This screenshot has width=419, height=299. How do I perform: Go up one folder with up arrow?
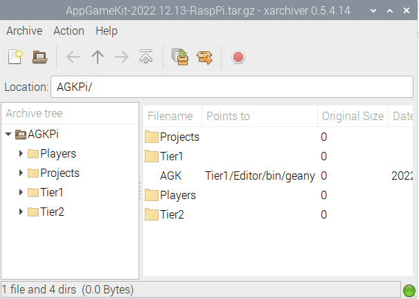point(97,57)
